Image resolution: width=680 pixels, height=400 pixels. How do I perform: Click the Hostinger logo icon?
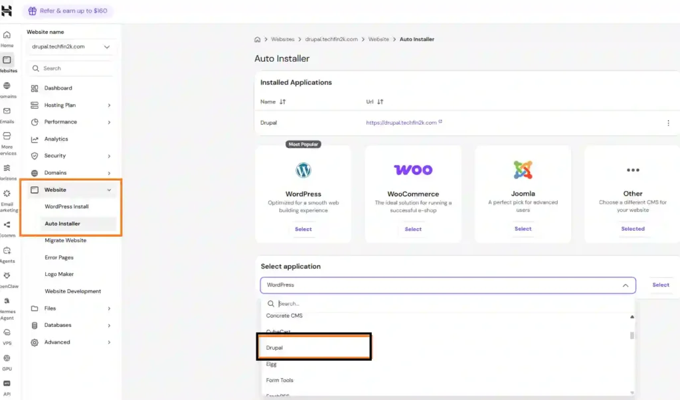pyautogui.click(x=7, y=11)
